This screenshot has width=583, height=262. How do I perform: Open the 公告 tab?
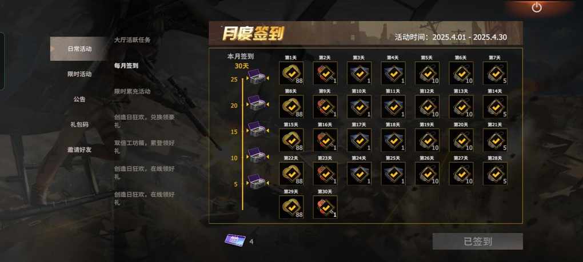tap(79, 99)
